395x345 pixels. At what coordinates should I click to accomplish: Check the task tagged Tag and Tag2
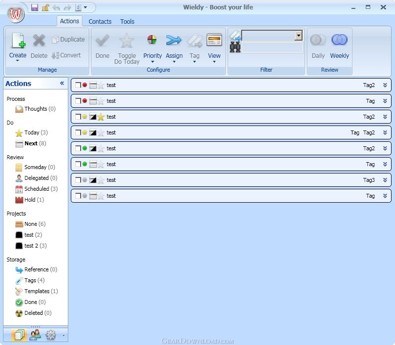(78, 132)
